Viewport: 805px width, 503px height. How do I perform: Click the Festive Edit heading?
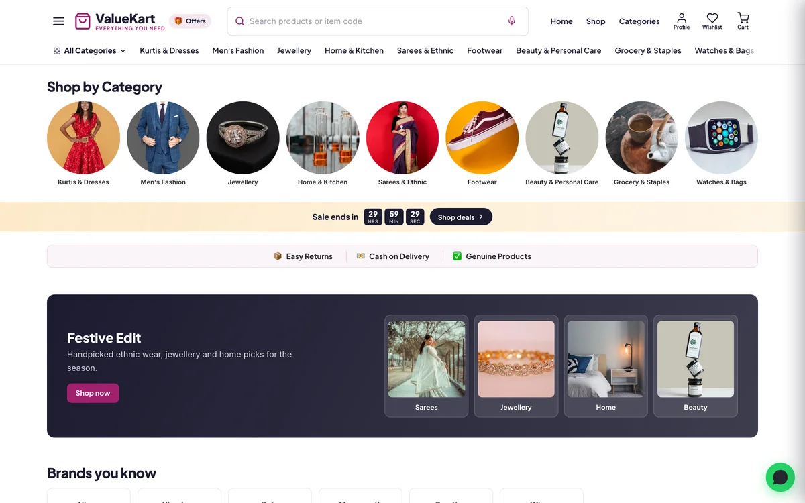point(104,338)
